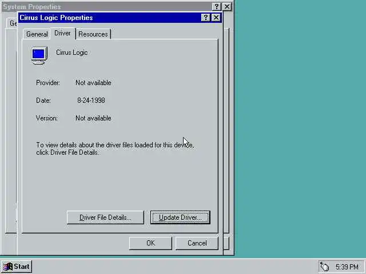This screenshot has height=274, width=366.
Task: Click the system tray mouse icon
Action: [x=324, y=267]
